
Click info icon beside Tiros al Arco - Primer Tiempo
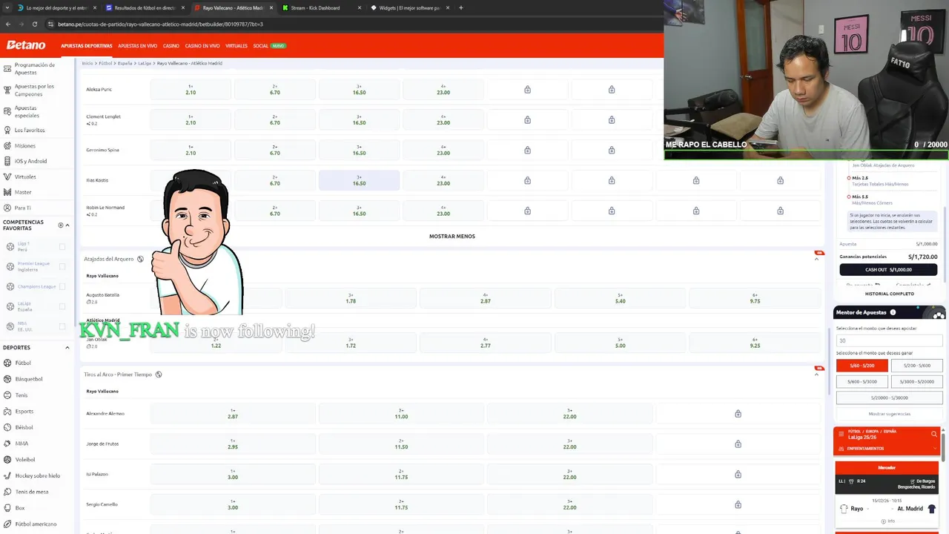(x=159, y=375)
